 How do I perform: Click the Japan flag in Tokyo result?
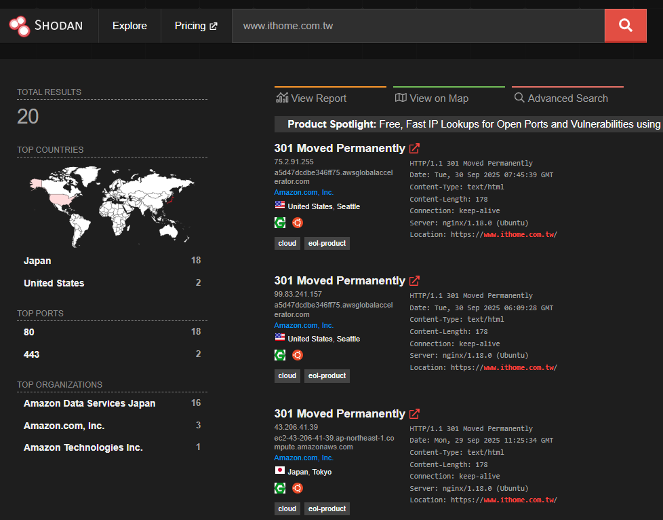coord(279,471)
